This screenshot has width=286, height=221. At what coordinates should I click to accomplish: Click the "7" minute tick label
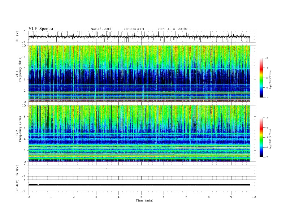186,197
